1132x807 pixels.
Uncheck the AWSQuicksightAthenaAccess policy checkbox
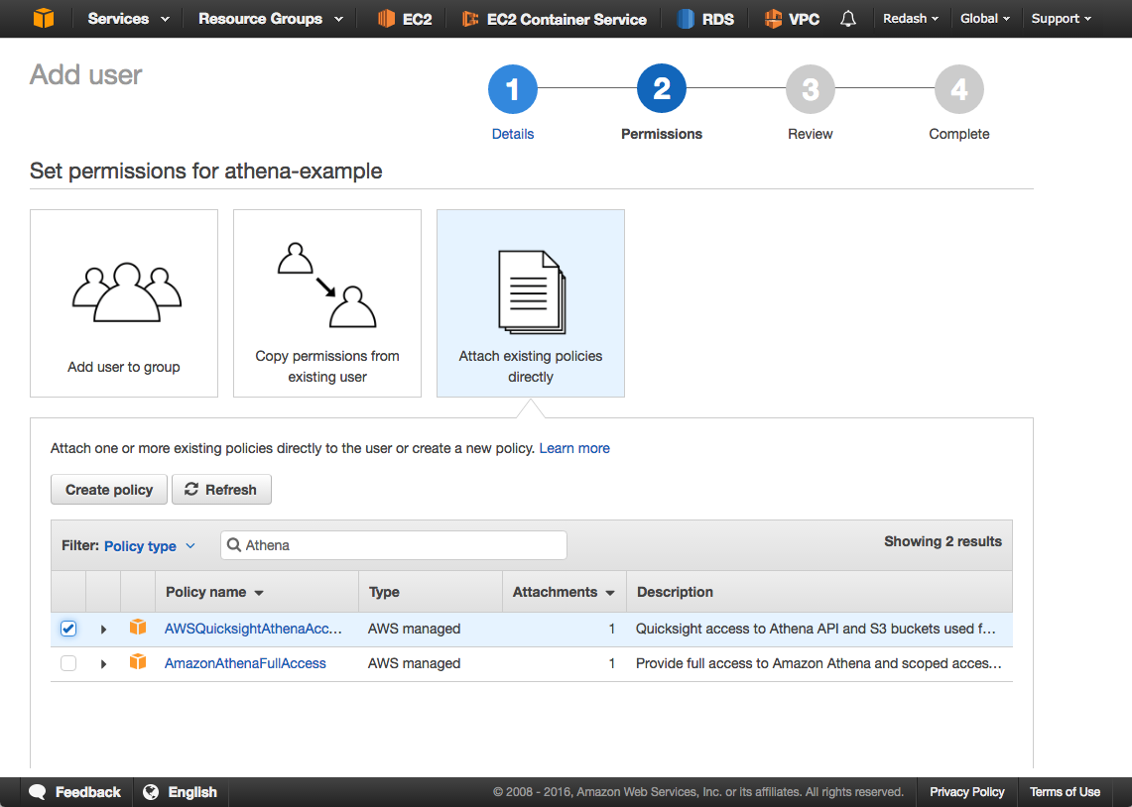tap(68, 629)
